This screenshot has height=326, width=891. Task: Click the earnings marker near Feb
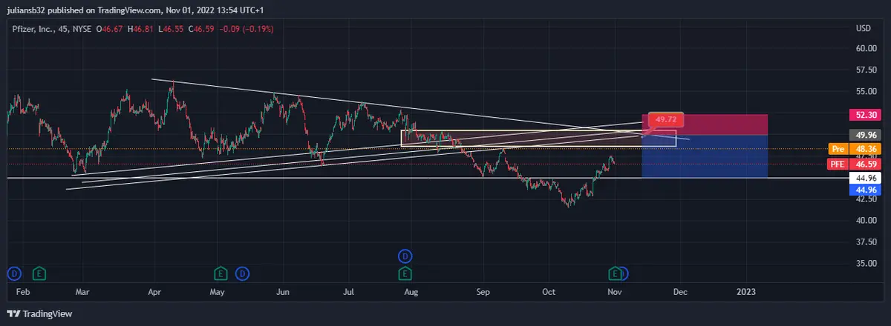(39, 273)
